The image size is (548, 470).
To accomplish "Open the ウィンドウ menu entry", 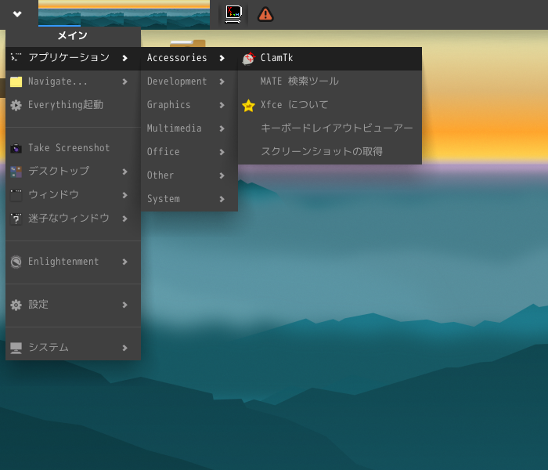I will pos(73,195).
